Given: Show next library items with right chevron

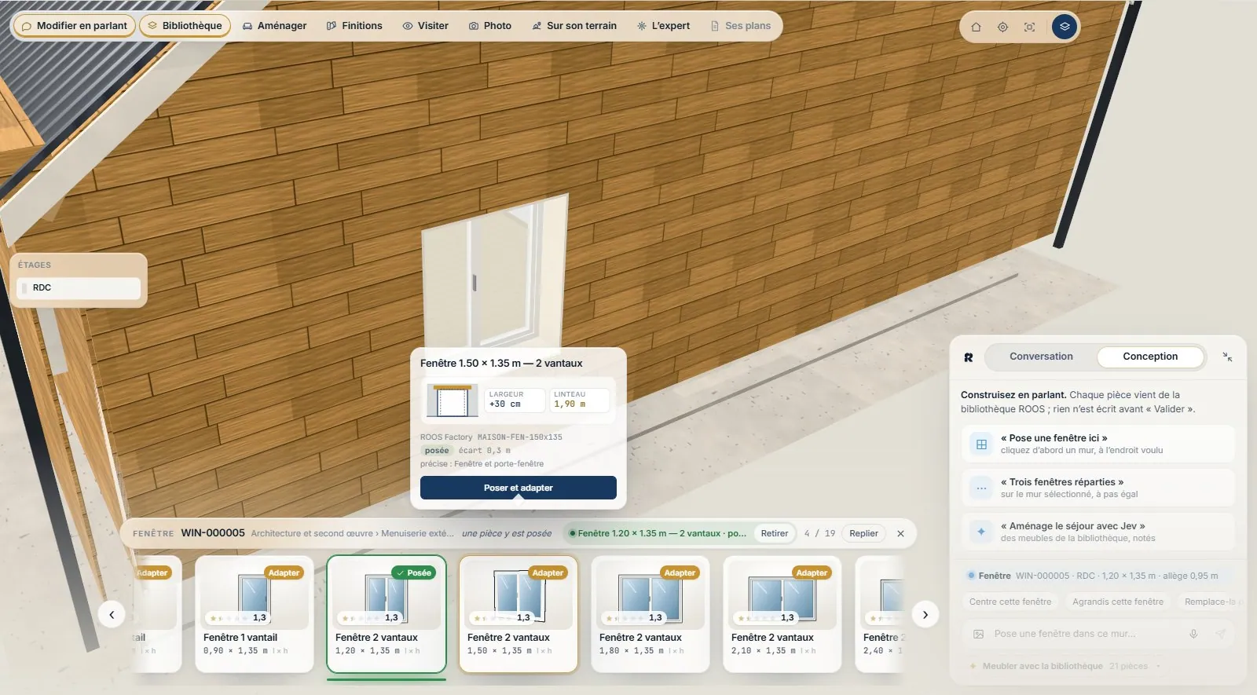Looking at the screenshot, I should [925, 615].
